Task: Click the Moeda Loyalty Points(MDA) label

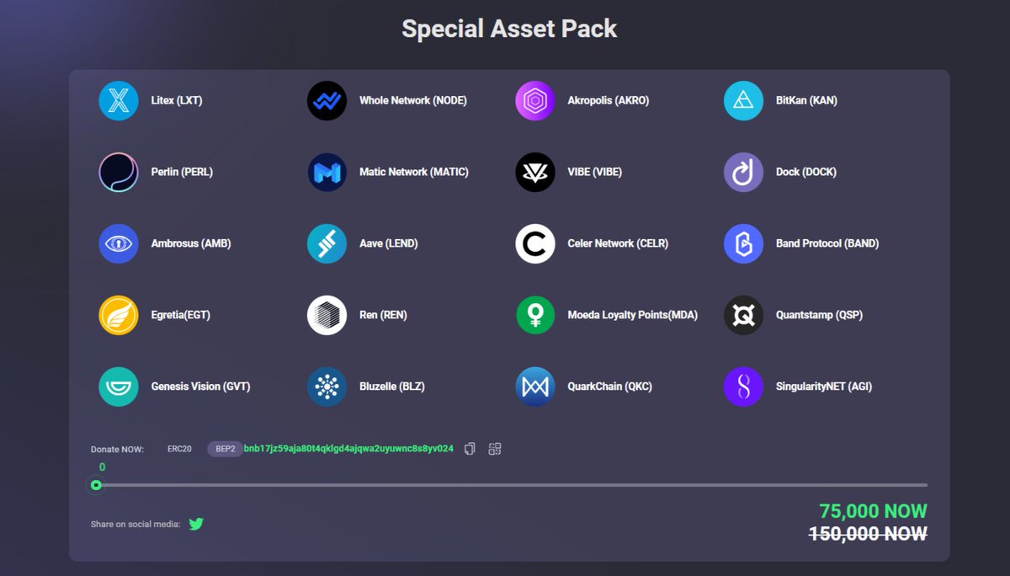Action: (633, 315)
